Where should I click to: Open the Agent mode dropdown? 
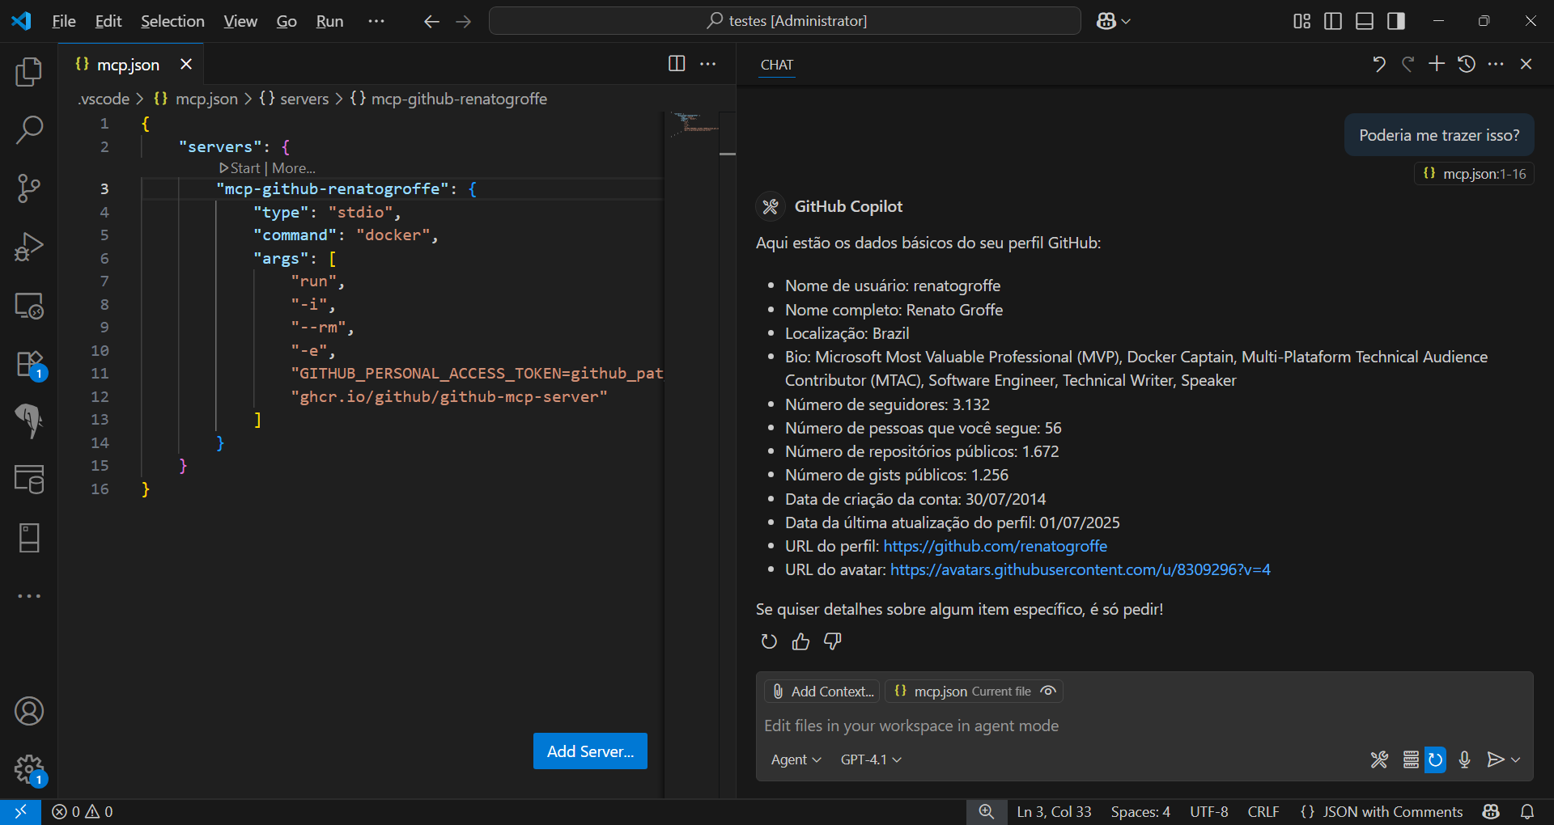point(796,759)
